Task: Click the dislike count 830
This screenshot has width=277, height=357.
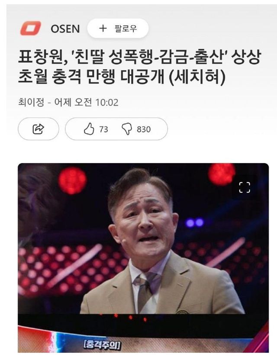Action: (144, 129)
